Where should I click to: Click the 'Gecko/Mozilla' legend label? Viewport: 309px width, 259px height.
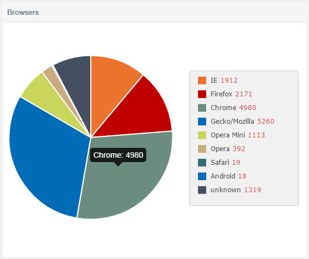(x=232, y=122)
